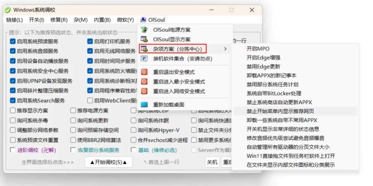Open the 修复(R) menu

59,20
